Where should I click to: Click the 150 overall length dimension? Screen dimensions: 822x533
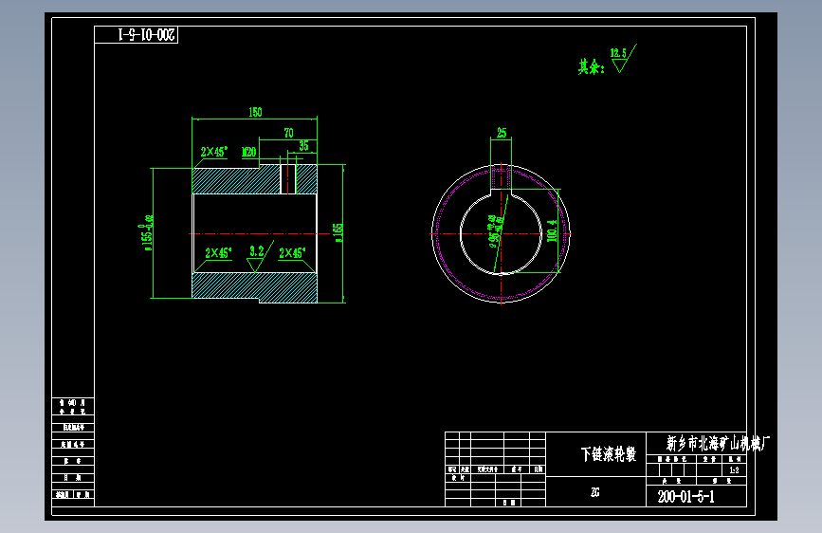point(255,112)
